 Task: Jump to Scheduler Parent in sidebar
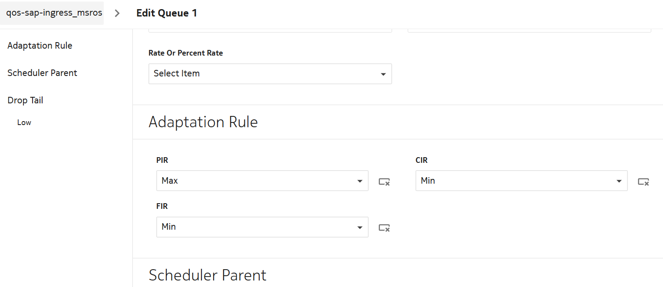(x=42, y=73)
